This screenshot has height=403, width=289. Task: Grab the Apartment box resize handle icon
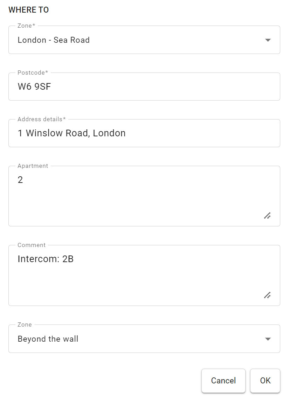point(267,216)
